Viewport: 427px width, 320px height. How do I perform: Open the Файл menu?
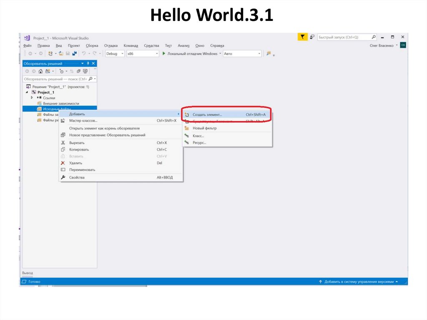coord(27,45)
